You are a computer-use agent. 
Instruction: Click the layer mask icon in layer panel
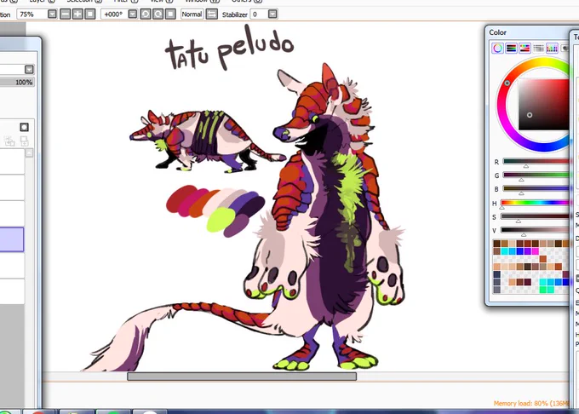[x=24, y=128]
